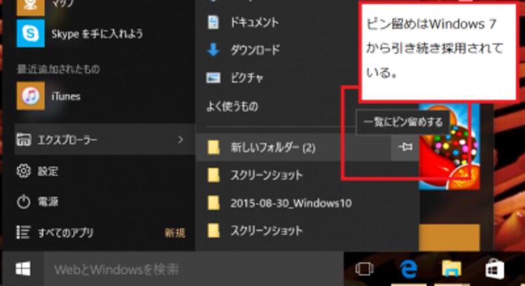Viewport: 525px width, 286px height.
Task: Open File Explorer from the taskbar
Action: (x=451, y=268)
